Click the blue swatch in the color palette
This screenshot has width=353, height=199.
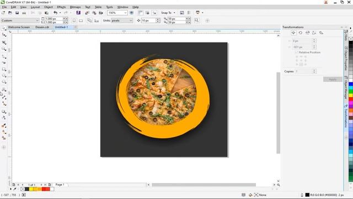[x=351, y=84]
